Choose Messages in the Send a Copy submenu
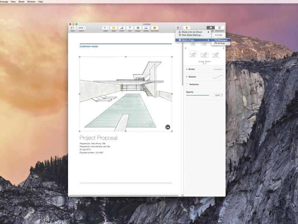The height and width of the screenshot is (224, 298). (x=222, y=40)
